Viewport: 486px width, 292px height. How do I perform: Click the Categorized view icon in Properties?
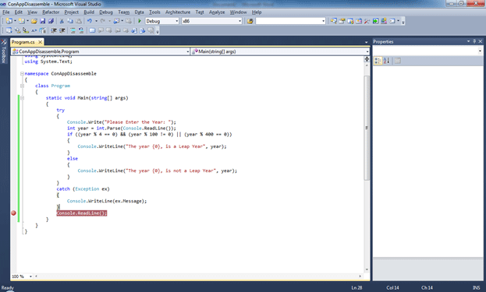coord(378,61)
